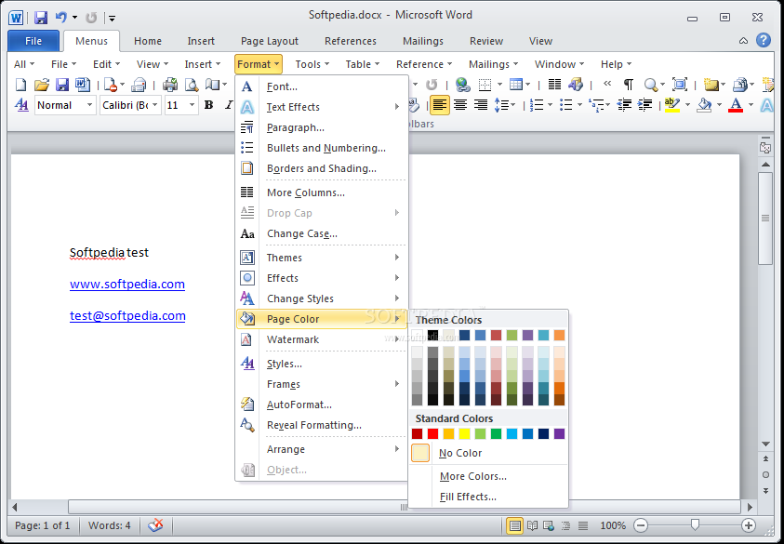Pick the purple standard color swatch
The image size is (784, 544).
[560, 433]
